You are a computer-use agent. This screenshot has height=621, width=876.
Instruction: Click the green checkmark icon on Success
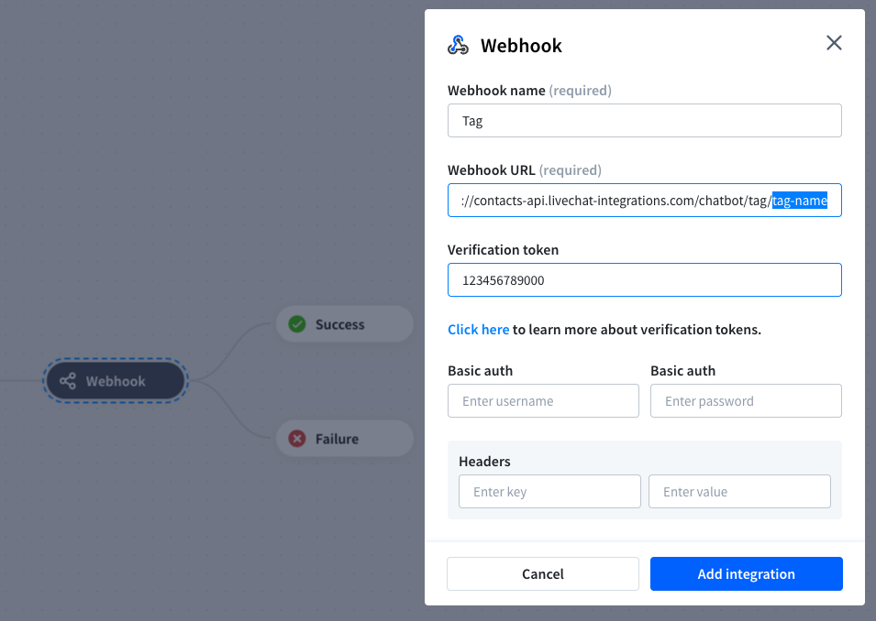click(x=297, y=324)
